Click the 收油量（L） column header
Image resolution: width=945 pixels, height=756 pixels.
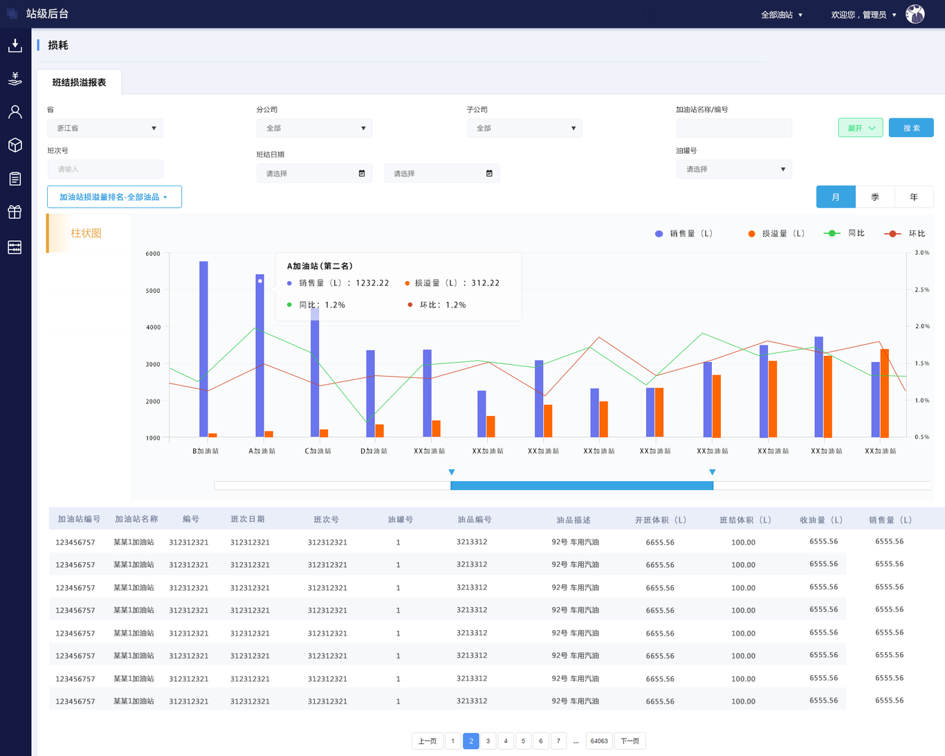tap(822, 520)
